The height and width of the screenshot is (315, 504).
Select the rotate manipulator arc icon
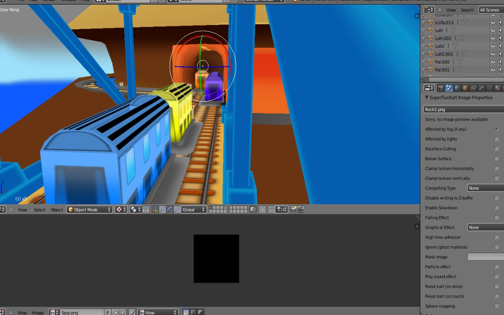point(170,210)
